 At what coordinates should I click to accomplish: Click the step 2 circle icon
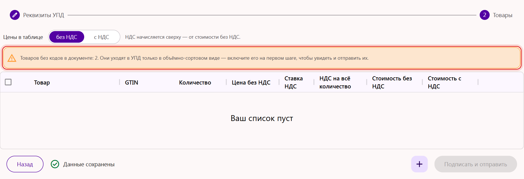(x=484, y=15)
